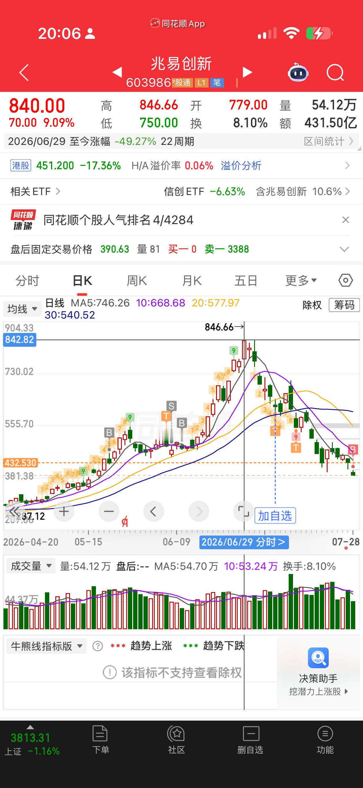Image resolution: width=363 pixels, height=788 pixels.
Task: Tap the H/A溢价率 0.06% text
Action: point(172,166)
